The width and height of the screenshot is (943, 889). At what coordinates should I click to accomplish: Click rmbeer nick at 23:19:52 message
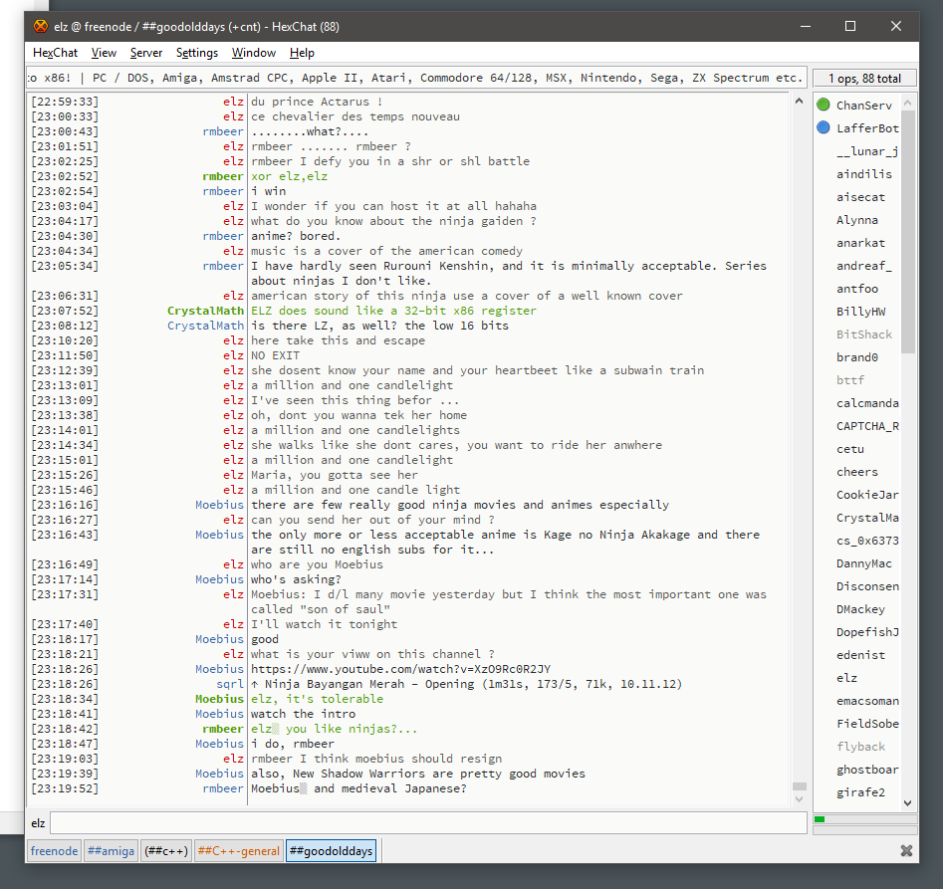tap(223, 788)
